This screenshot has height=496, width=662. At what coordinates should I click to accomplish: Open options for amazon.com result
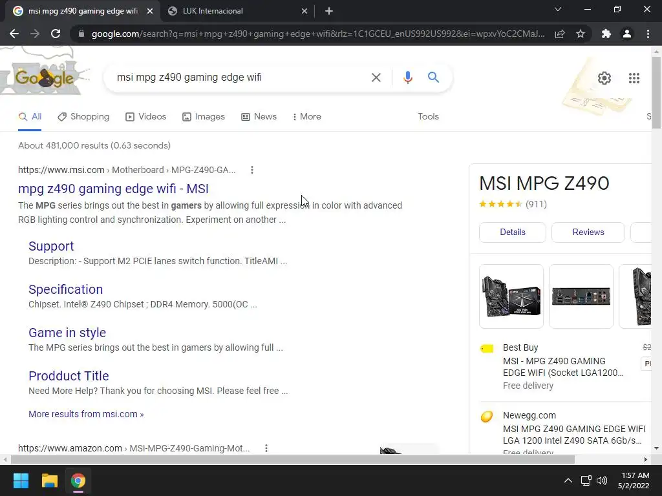tap(266, 448)
